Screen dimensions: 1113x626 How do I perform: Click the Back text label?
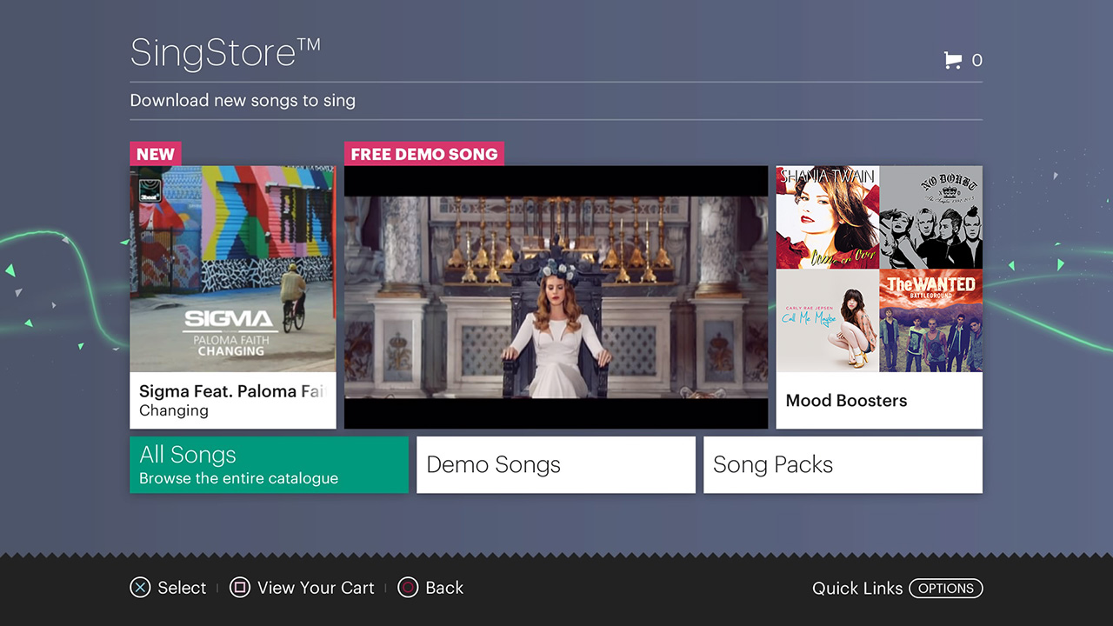coord(444,588)
